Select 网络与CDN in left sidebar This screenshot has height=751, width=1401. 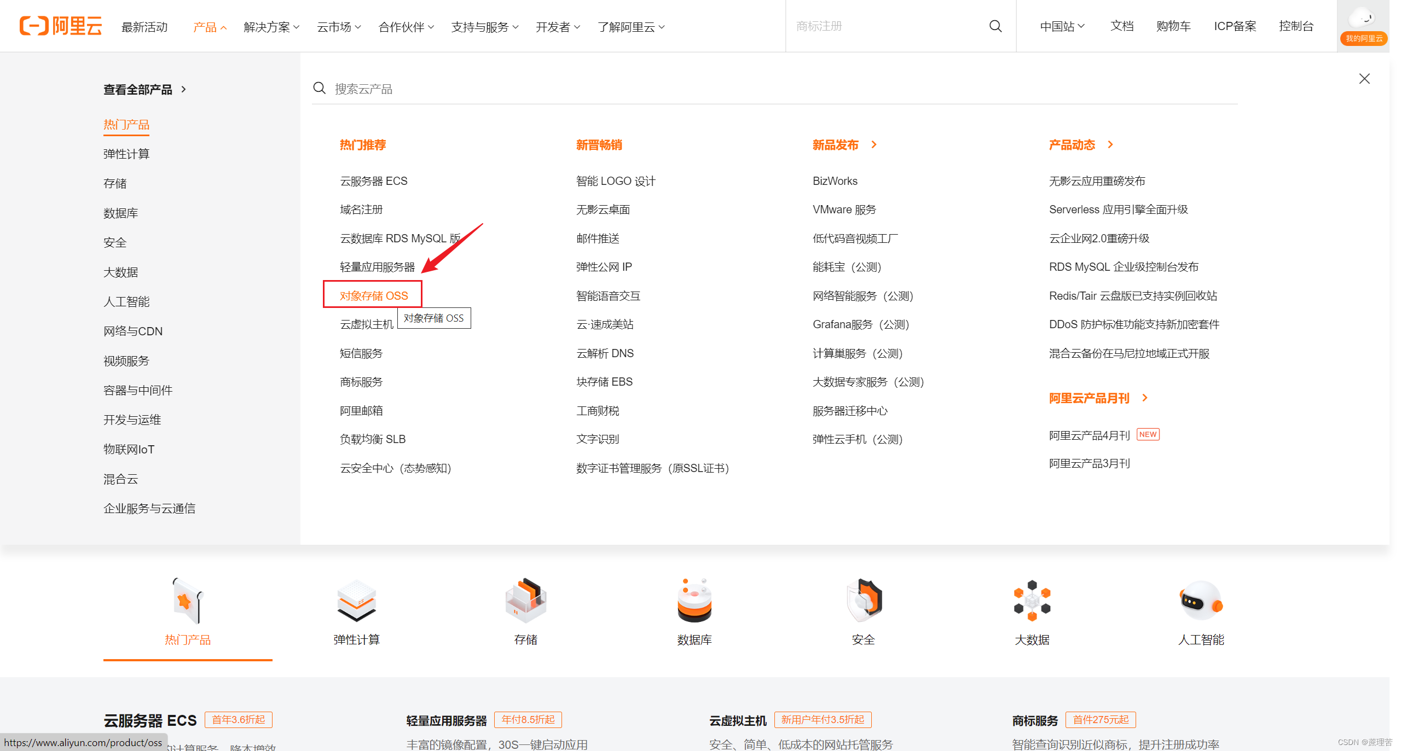133,331
